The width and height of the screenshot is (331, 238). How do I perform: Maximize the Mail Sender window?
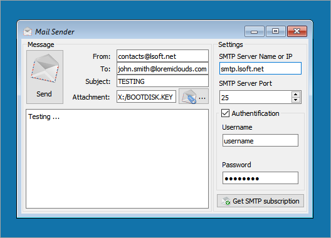(275, 31)
